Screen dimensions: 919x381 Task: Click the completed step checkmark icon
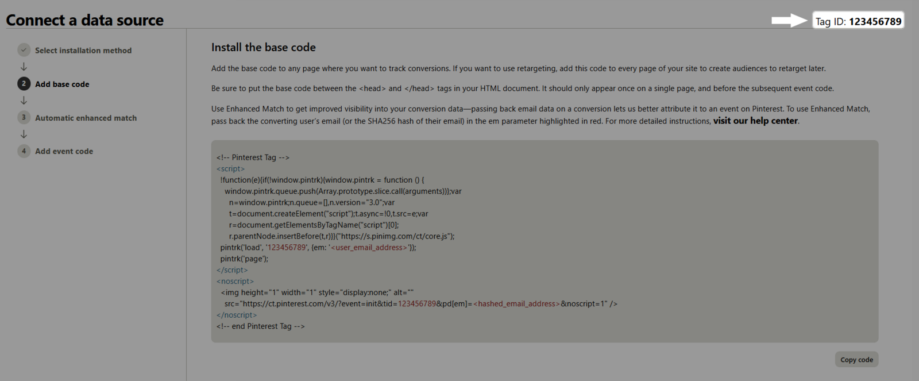pyautogui.click(x=24, y=50)
